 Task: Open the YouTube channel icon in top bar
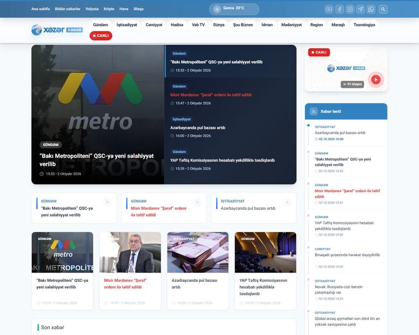329,9
